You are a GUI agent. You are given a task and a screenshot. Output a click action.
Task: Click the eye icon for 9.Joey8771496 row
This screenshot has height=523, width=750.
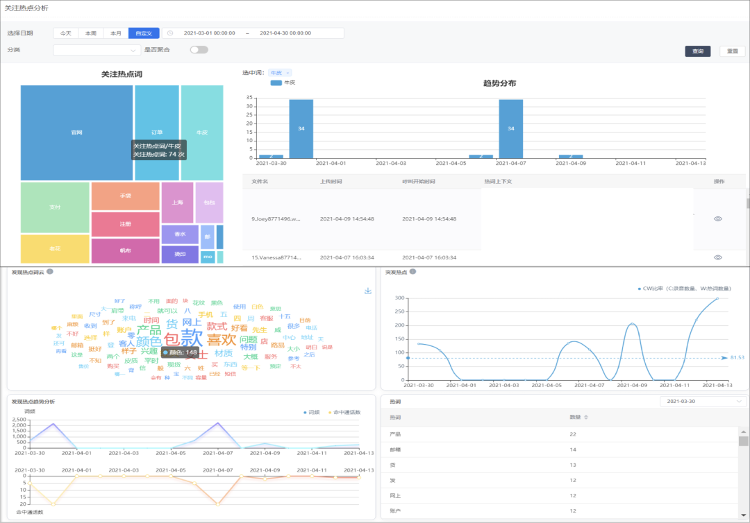pyautogui.click(x=718, y=218)
